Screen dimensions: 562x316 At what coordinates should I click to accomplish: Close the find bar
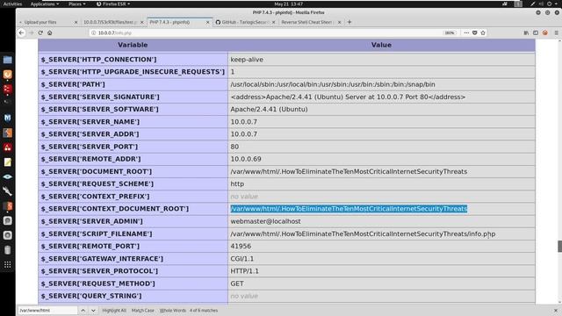pyautogui.click(x=556, y=310)
